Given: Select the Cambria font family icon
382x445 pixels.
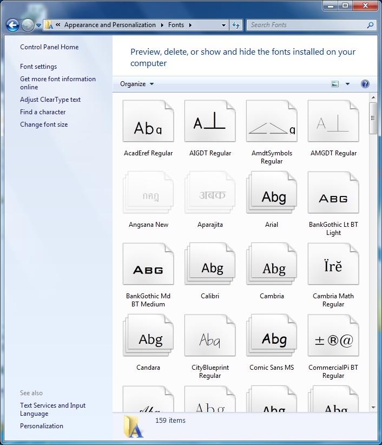Looking at the screenshot, I should click(272, 264).
